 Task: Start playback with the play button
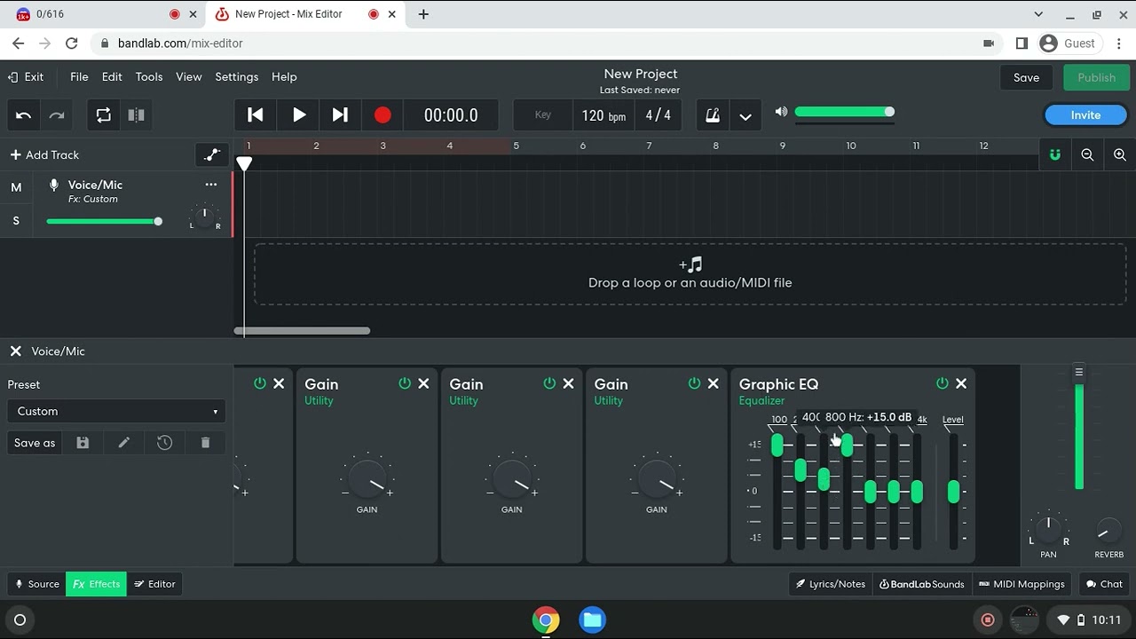299,115
